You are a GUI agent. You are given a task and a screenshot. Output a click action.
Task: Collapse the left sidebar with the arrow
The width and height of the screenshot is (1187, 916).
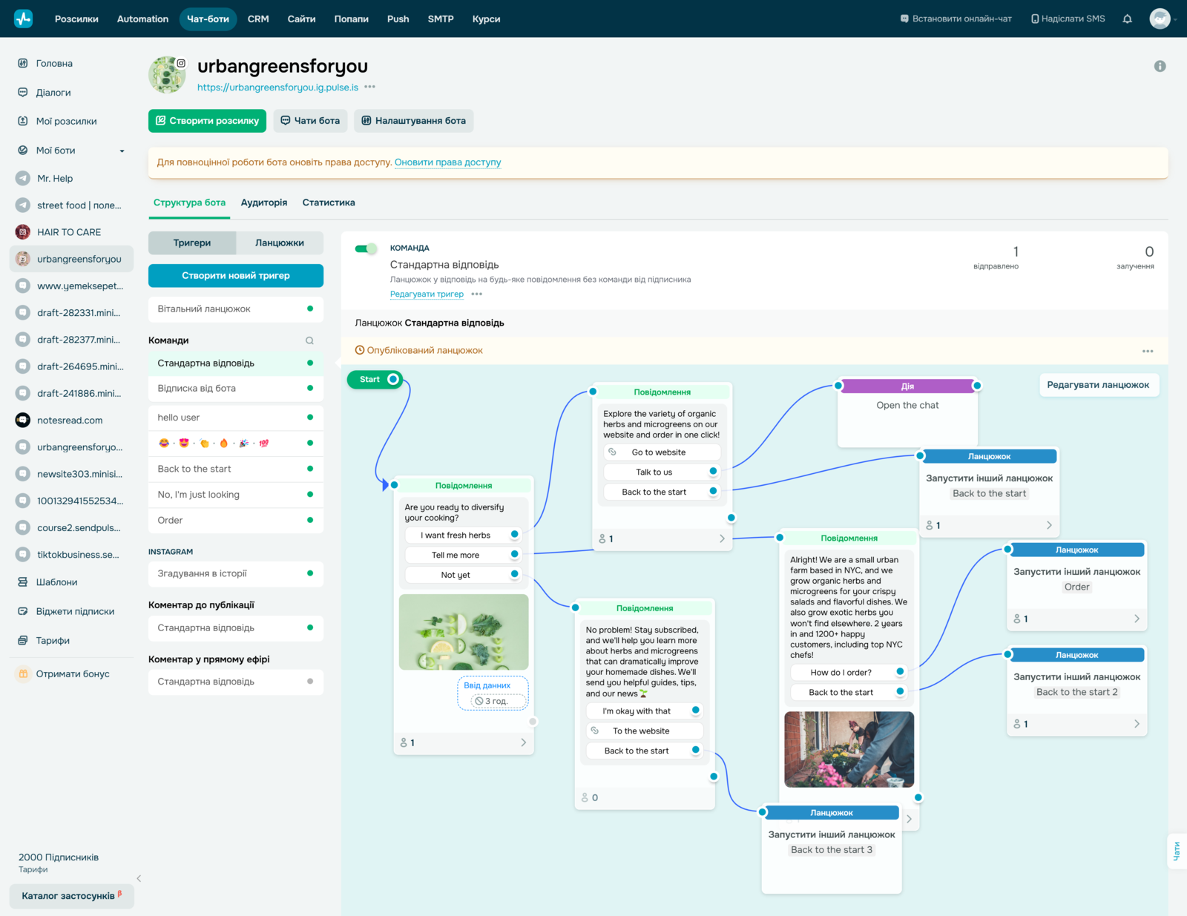click(x=139, y=878)
